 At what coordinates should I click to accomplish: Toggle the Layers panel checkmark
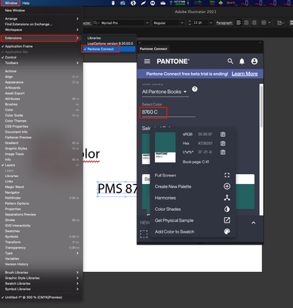pyautogui.click(x=10, y=165)
